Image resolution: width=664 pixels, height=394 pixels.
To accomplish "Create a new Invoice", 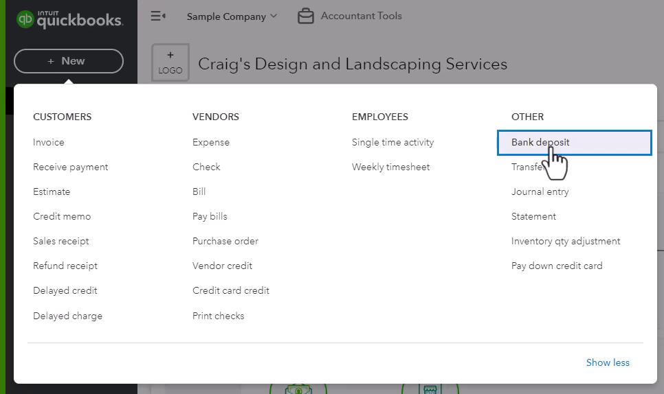I will (x=49, y=143).
